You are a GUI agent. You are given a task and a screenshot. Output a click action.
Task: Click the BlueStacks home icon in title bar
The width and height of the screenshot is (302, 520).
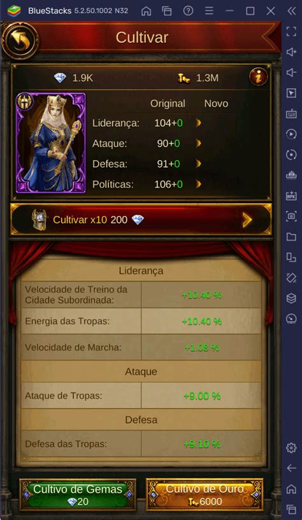coord(146,11)
